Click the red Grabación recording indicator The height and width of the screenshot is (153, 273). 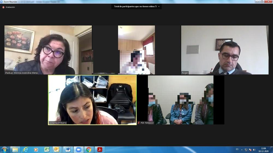[4, 7]
